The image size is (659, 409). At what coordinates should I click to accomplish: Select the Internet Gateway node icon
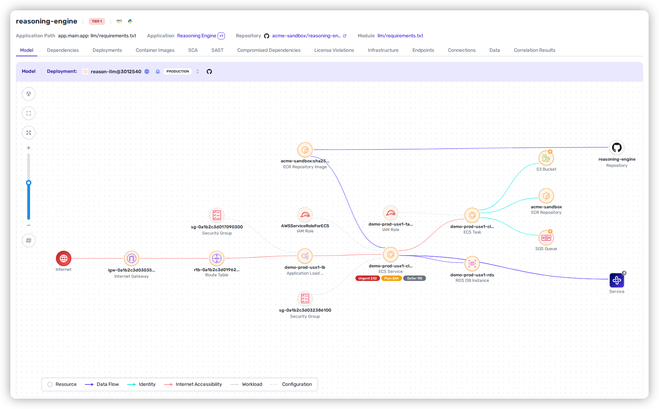click(x=132, y=258)
